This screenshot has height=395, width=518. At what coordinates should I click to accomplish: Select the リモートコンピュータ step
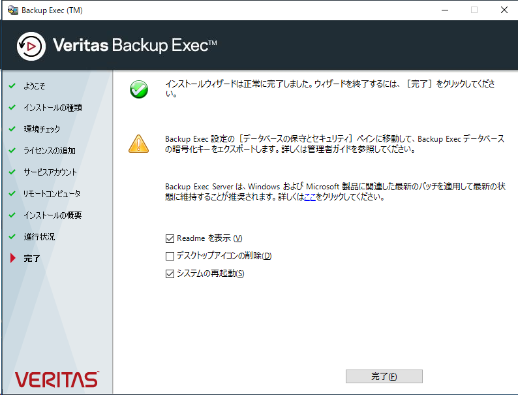point(52,194)
